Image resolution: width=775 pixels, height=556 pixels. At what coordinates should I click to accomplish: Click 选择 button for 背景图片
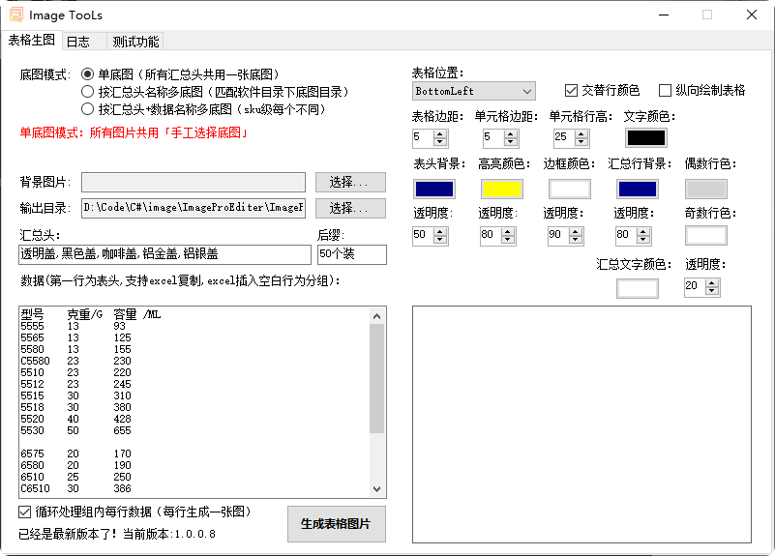click(349, 182)
